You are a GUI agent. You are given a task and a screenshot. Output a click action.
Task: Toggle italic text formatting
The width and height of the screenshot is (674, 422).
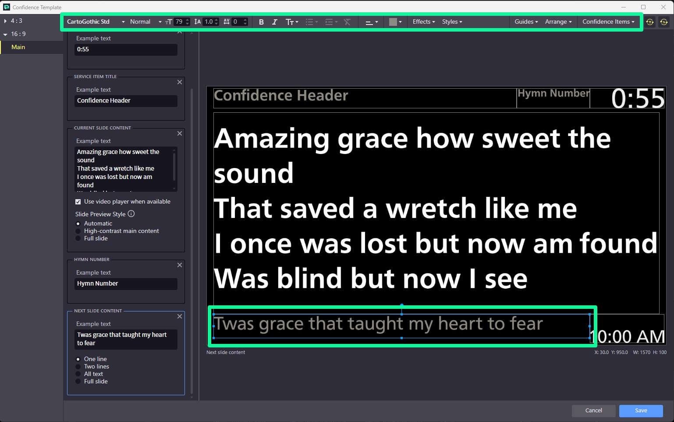[275, 22]
